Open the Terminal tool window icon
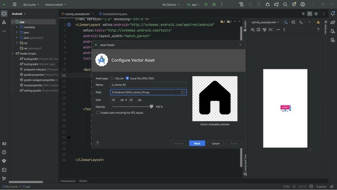The width and height of the screenshot is (337, 190). [4, 170]
